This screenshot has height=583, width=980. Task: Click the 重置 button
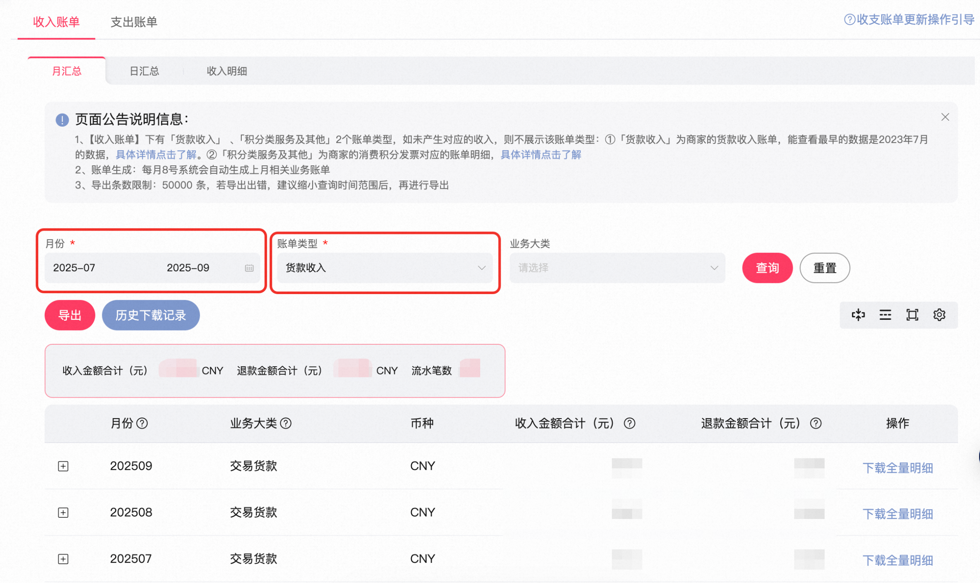[x=825, y=268]
